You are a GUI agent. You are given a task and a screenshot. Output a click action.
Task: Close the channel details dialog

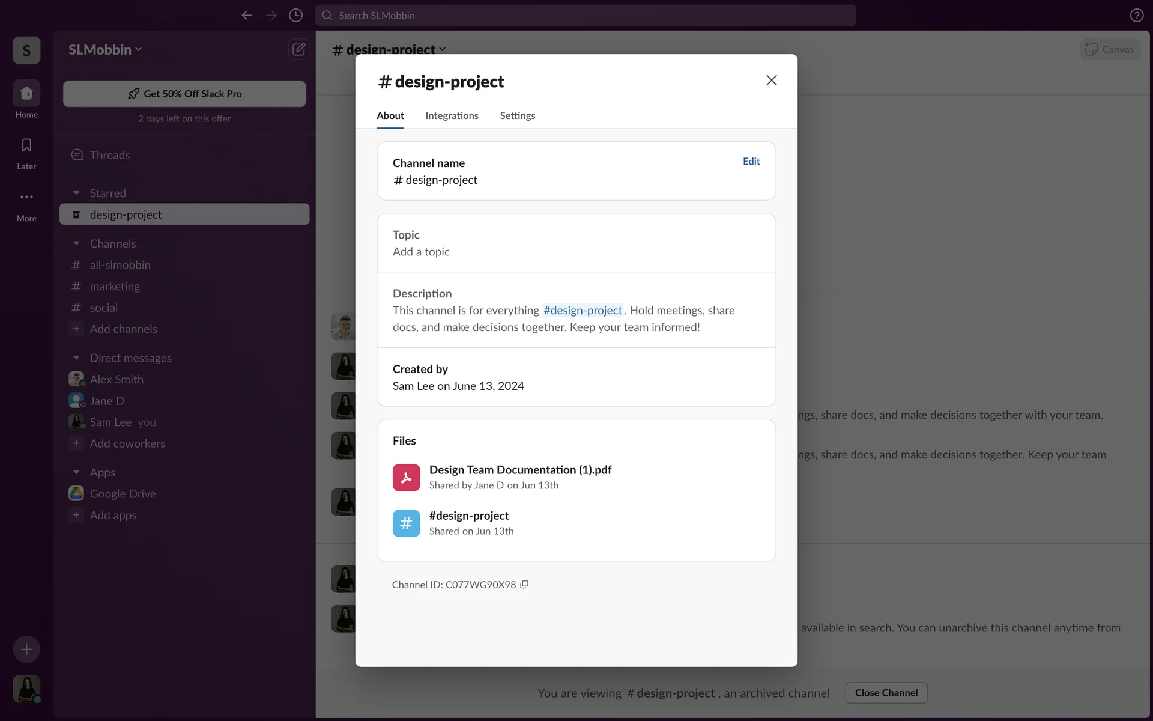pos(771,81)
